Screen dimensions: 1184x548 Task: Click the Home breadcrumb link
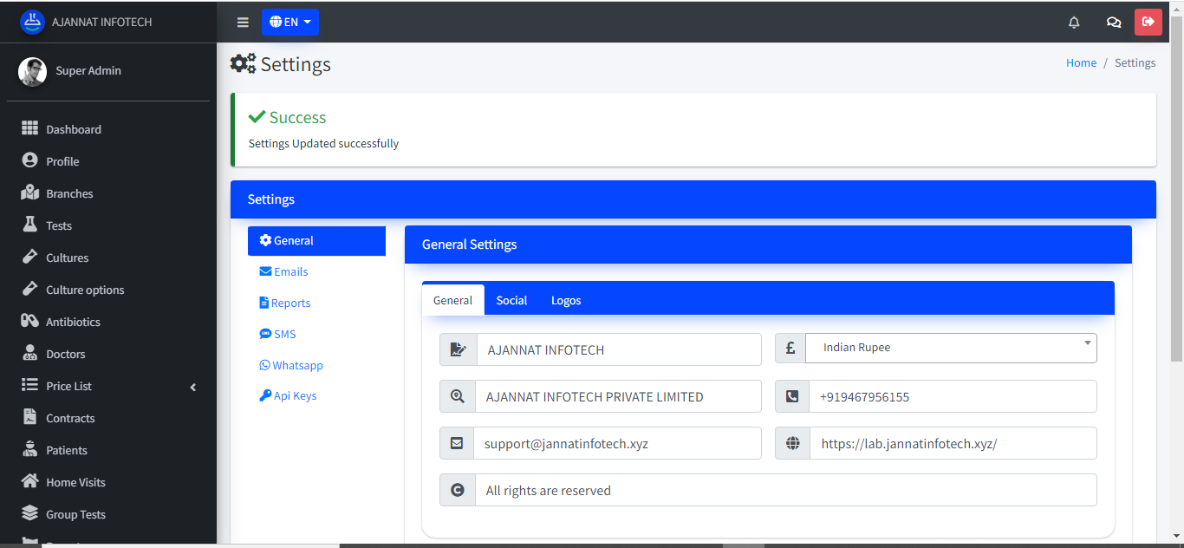[1081, 63]
